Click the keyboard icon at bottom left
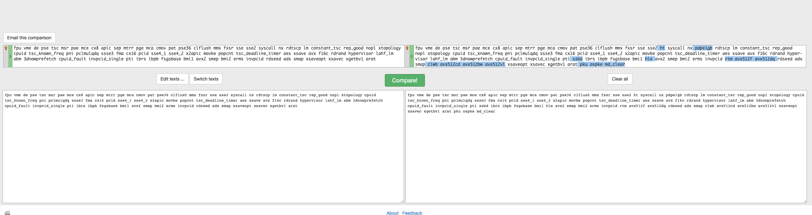Screen dimensions: 812x215 point(7,213)
